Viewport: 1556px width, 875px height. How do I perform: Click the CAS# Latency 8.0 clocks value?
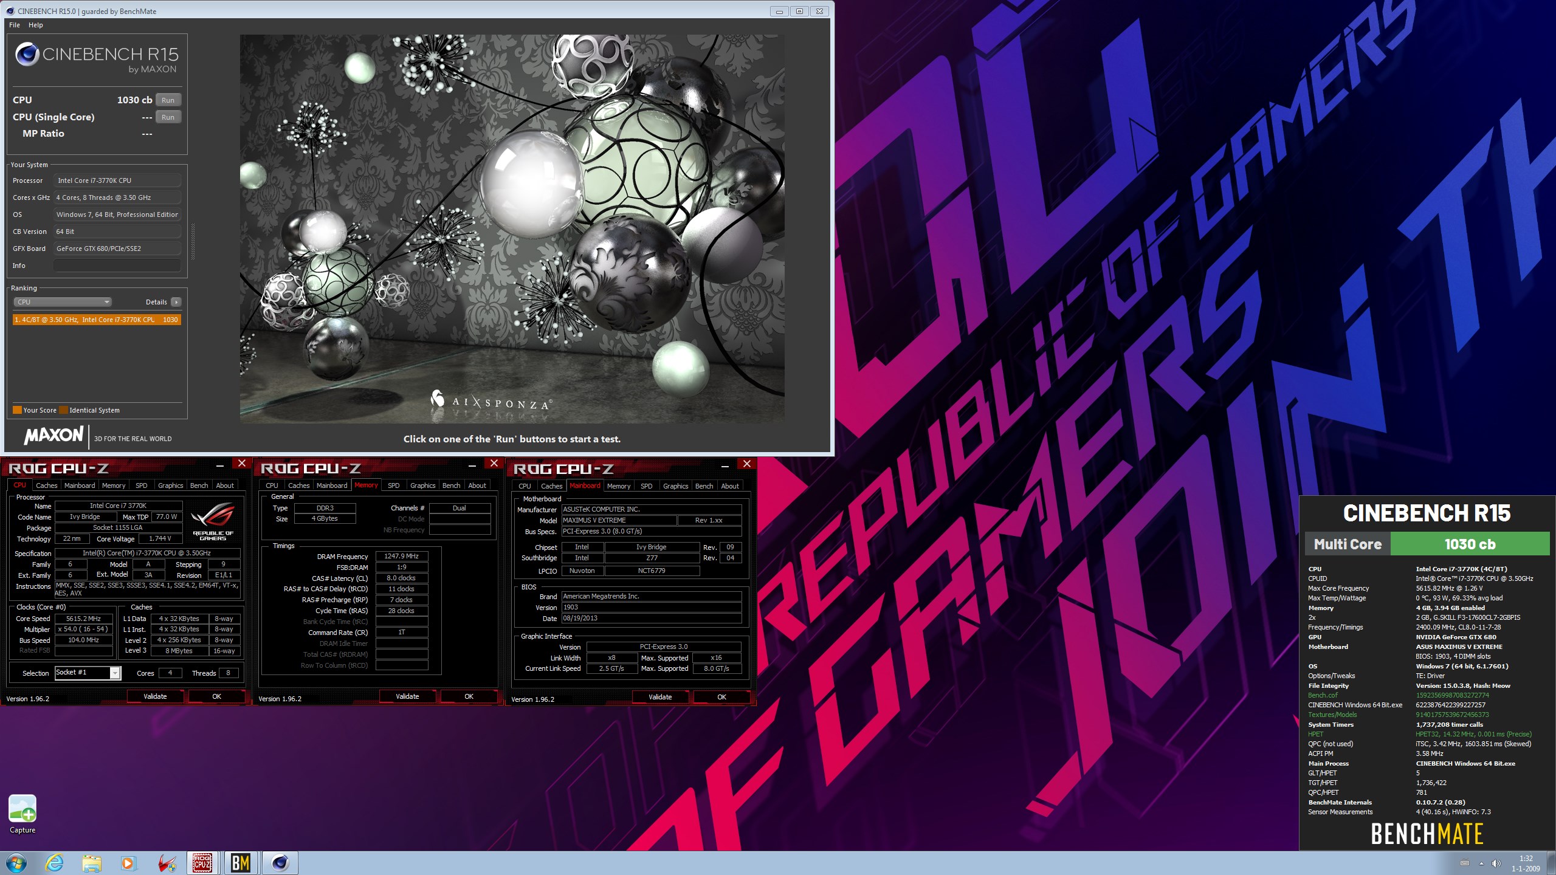pyautogui.click(x=402, y=578)
